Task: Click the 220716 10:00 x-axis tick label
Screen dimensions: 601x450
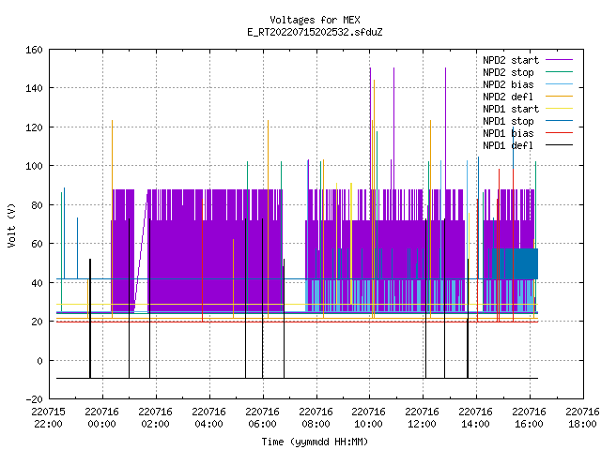Action: click(x=368, y=418)
